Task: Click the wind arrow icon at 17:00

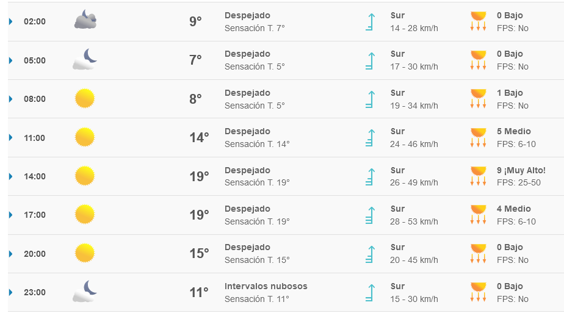Action: click(x=369, y=215)
